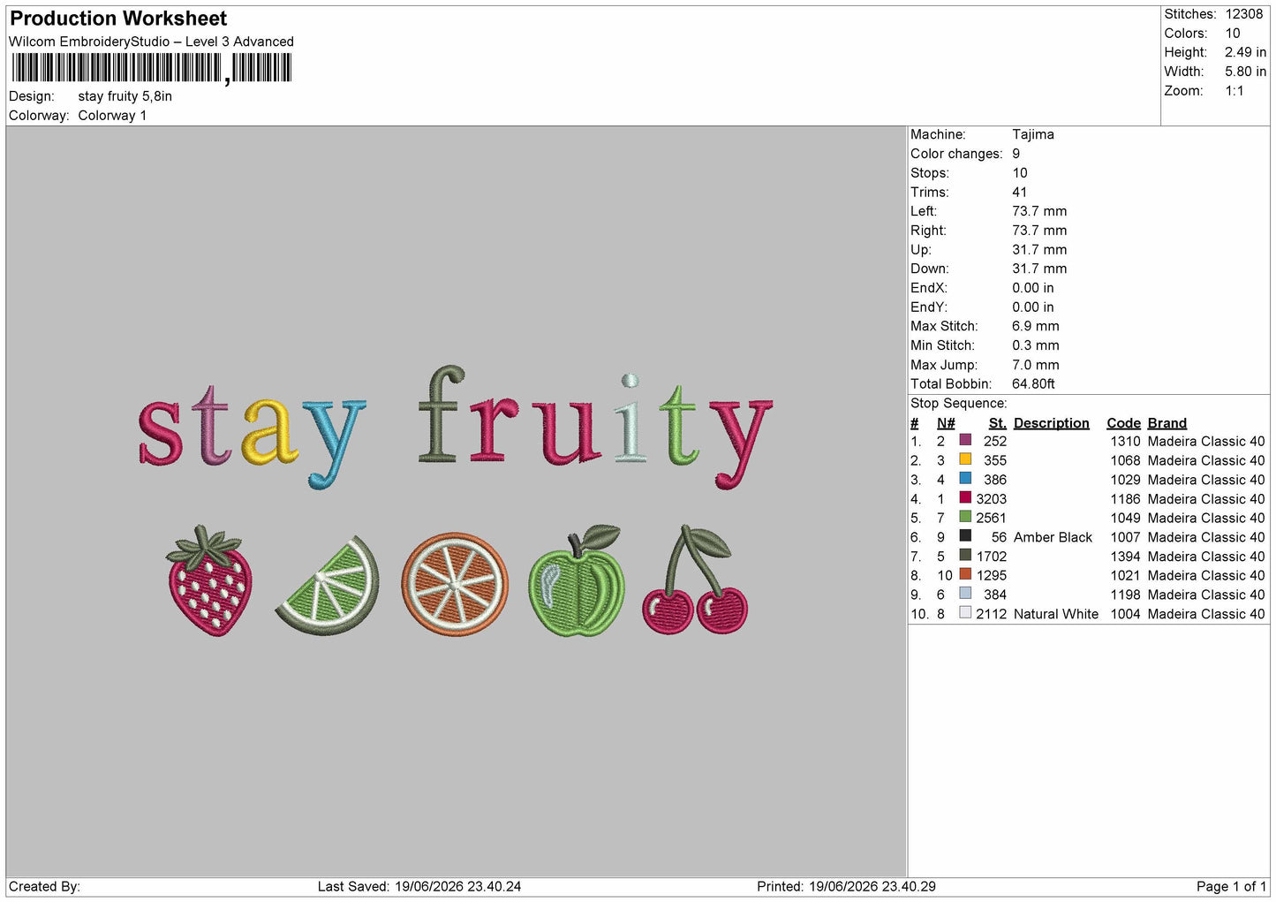The height and width of the screenshot is (902, 1276).
Task: Click the 'Down:' label
Action: click(930, 269)
